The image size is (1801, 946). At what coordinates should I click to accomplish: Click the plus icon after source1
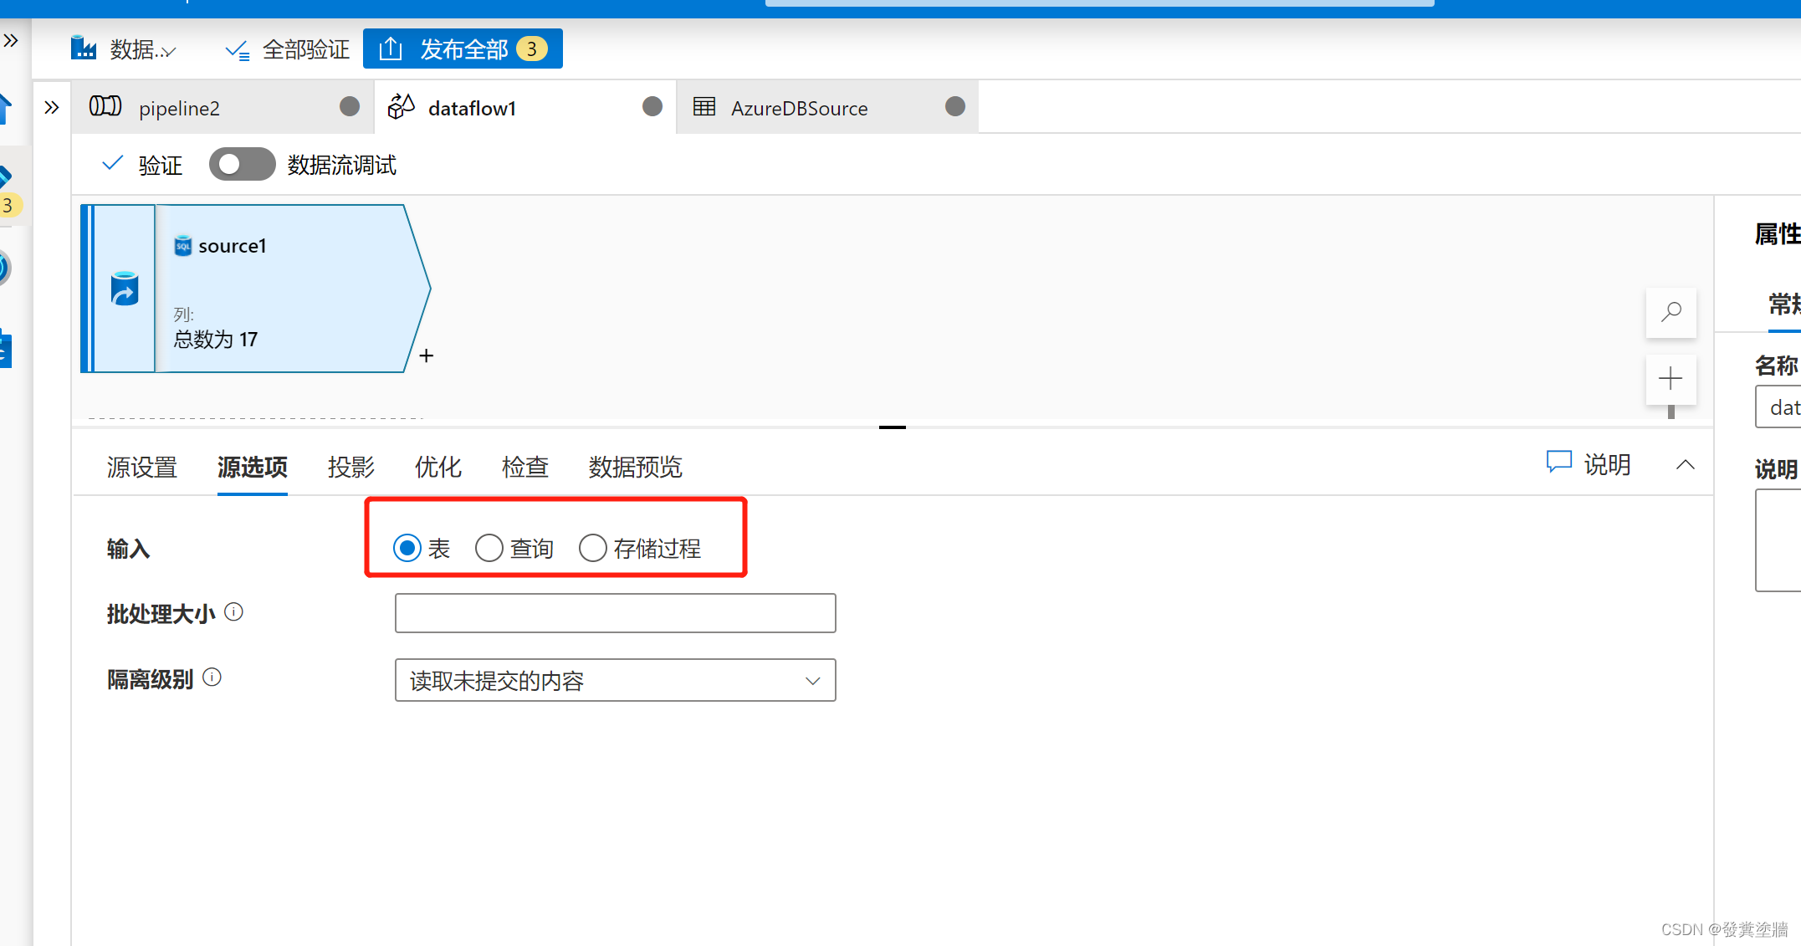point(427,356)
